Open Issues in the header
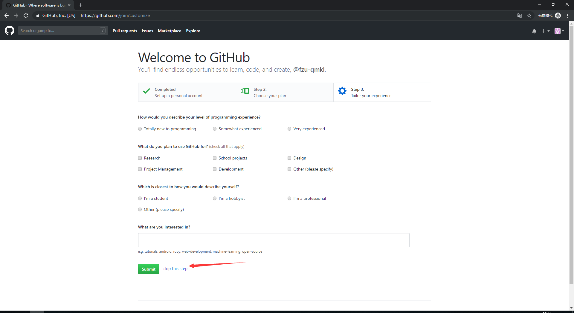 [147, 31]
